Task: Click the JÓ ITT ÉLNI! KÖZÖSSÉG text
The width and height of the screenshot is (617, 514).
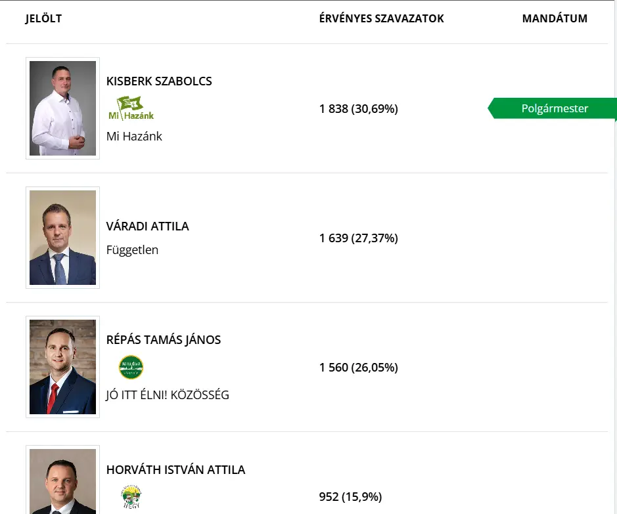Action: point(168,395)
